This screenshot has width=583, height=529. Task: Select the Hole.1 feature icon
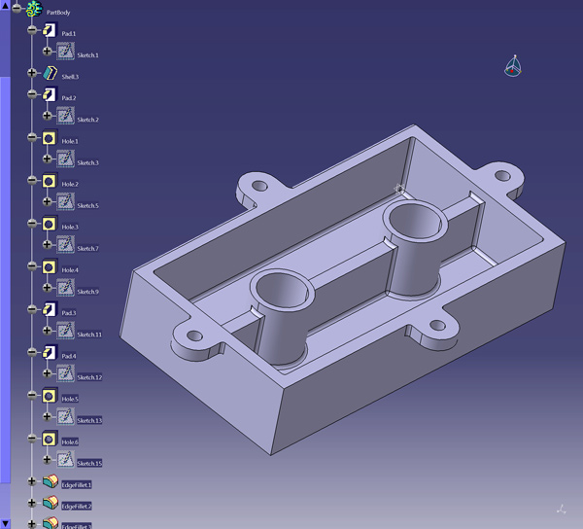point(49,139)
